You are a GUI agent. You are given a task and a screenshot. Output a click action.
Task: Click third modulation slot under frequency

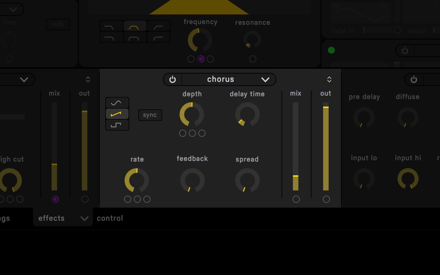point(210,59)
